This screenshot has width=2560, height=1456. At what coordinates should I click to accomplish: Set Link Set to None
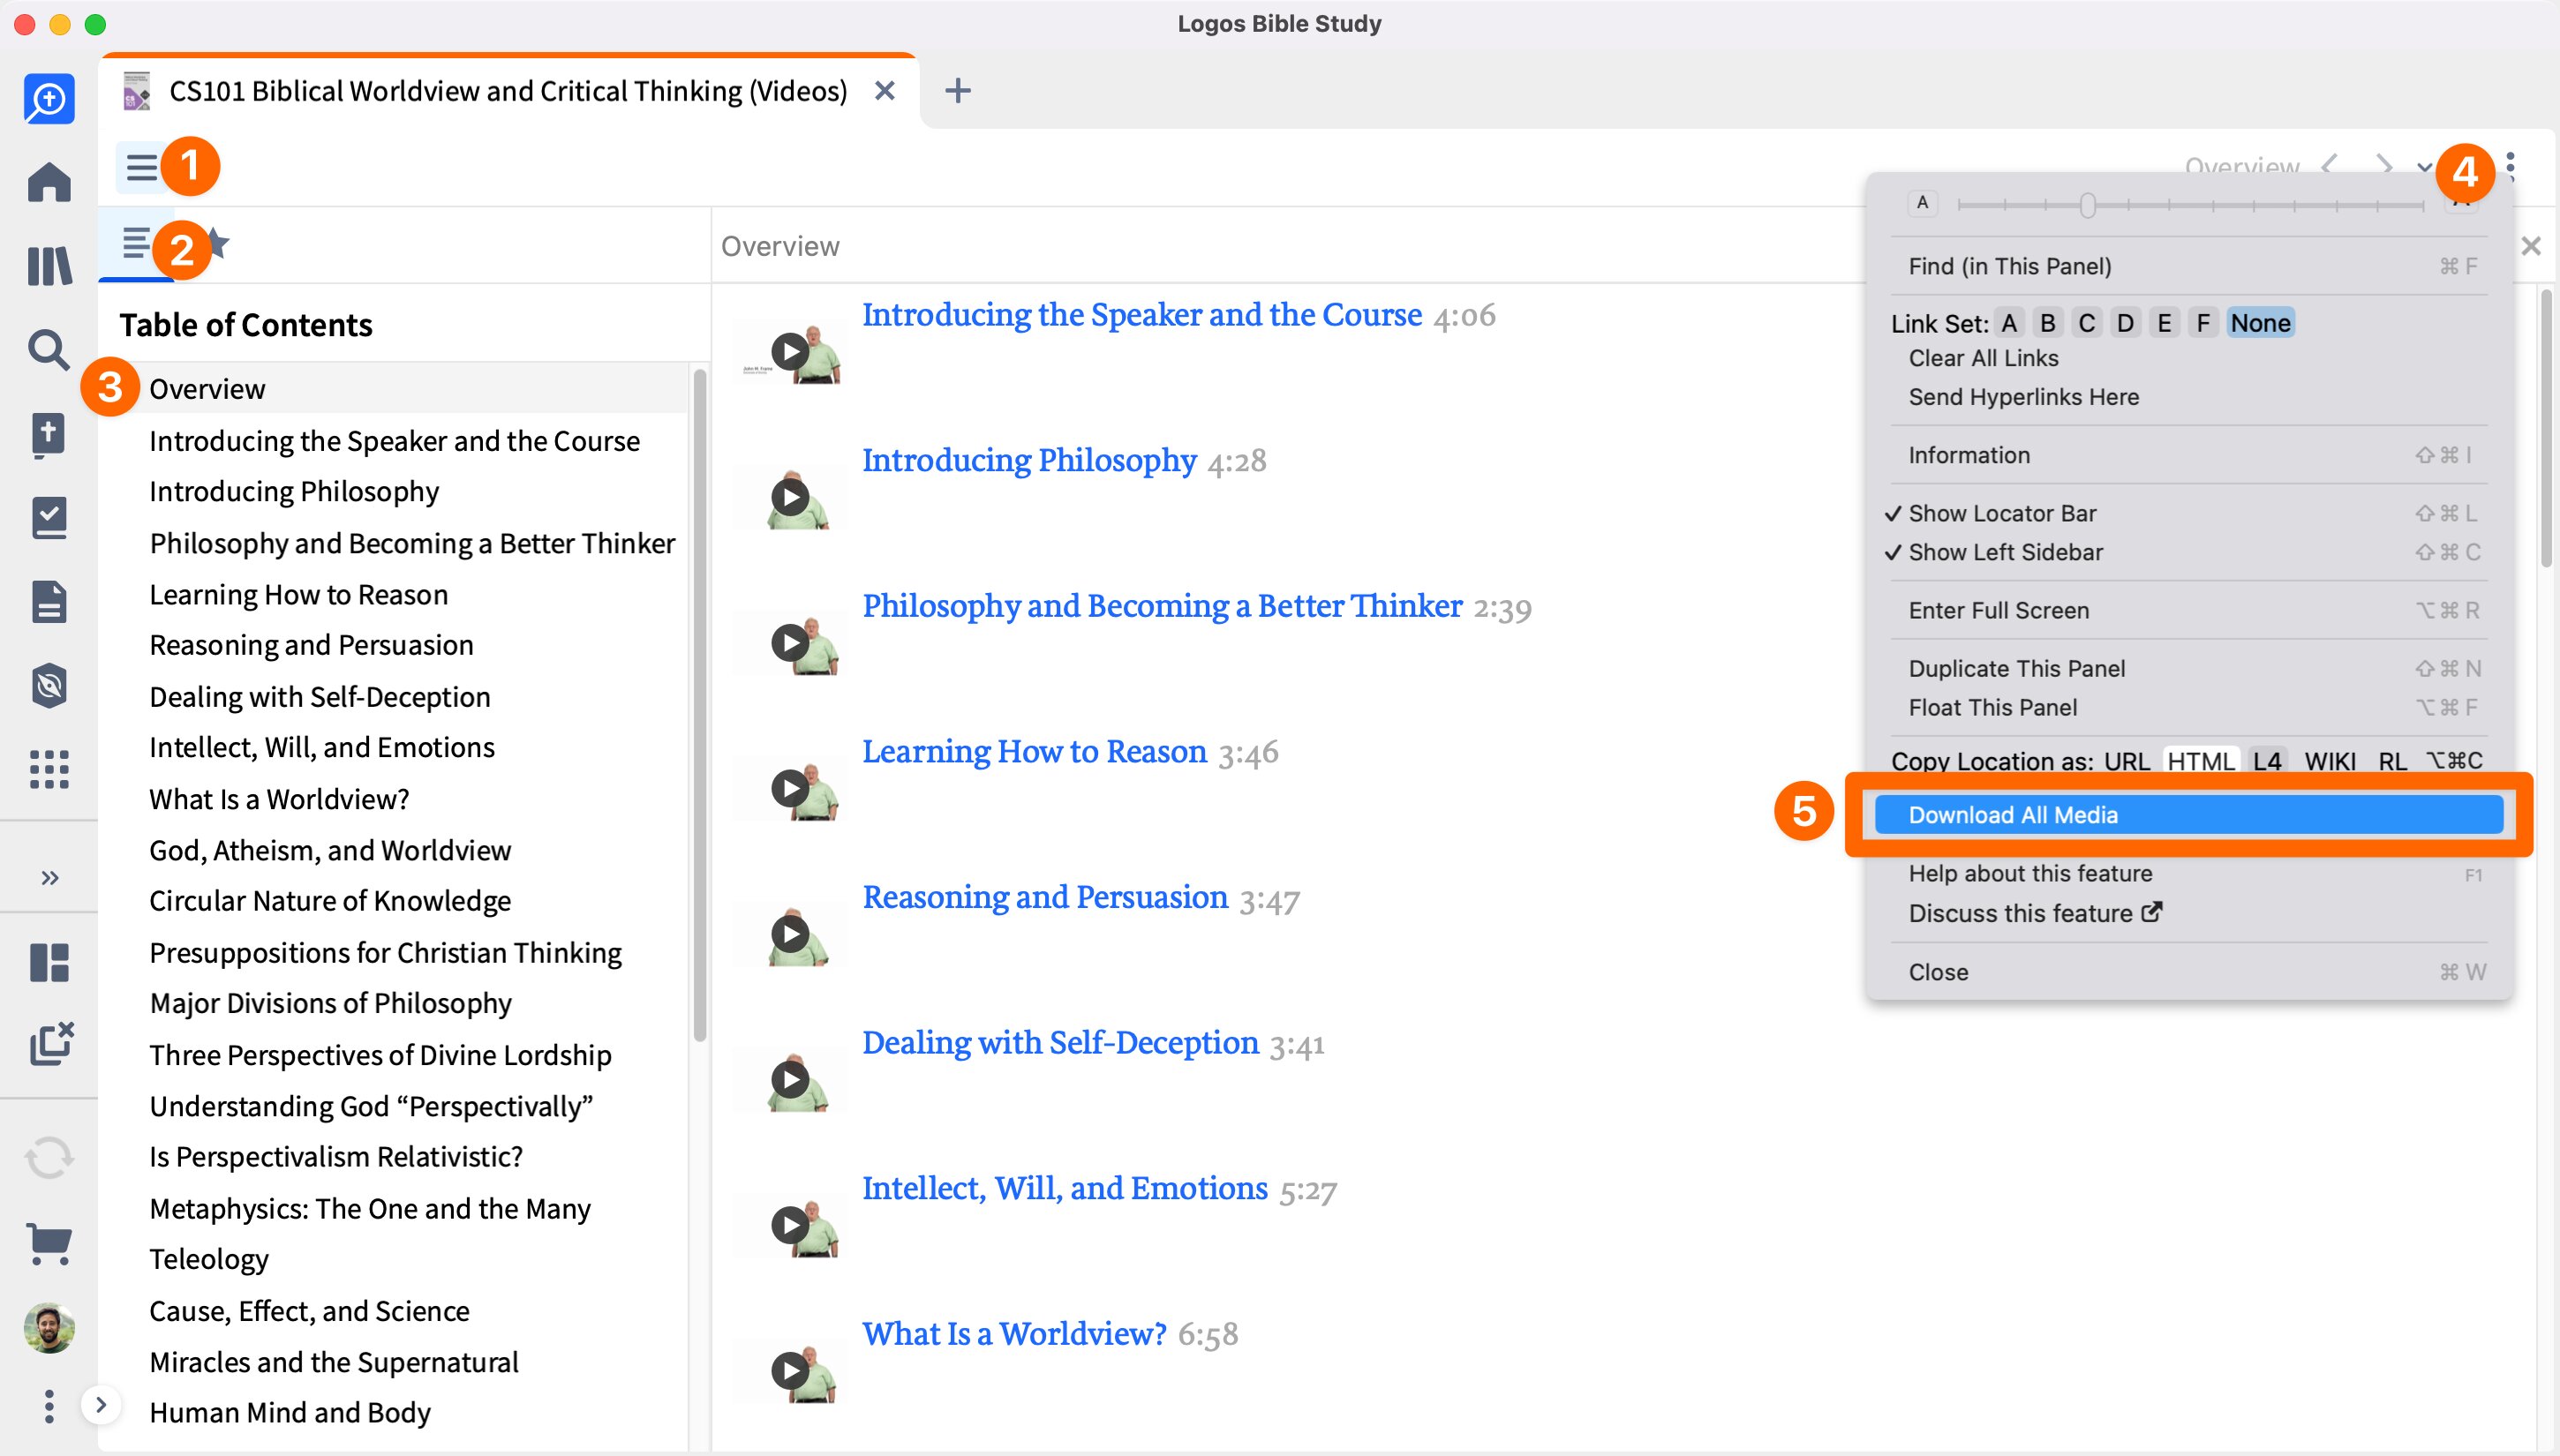tap(2260, 323)
